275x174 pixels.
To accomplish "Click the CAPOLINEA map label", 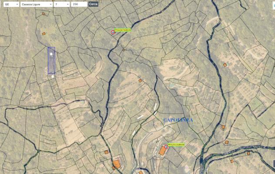I will point(178,120).
